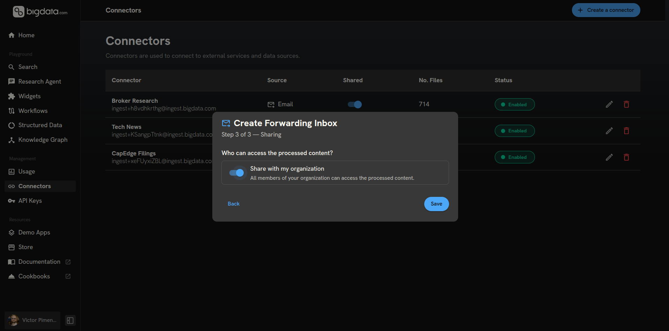The height and width of the screenshot is (331, 669).
Task: Save the forwarding inbox
Action: point(436,204)
